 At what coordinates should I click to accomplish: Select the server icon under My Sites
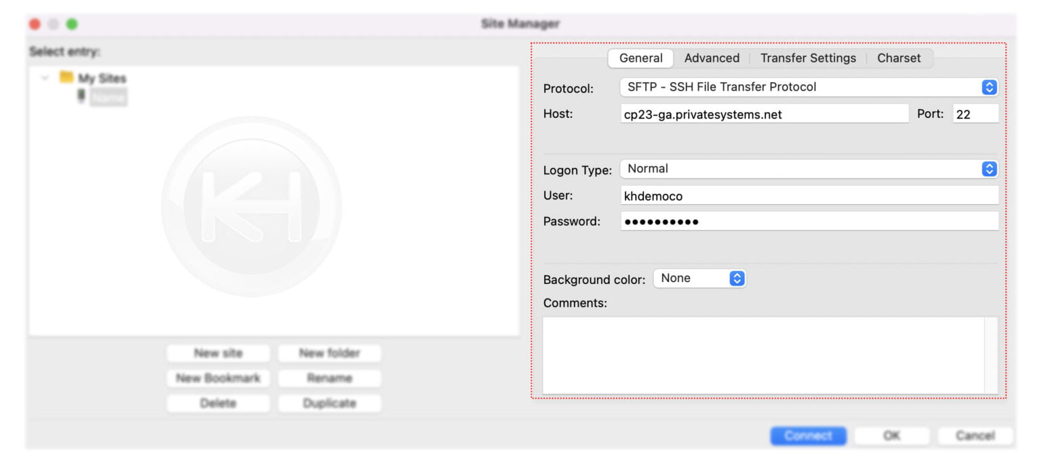[79, 96]
